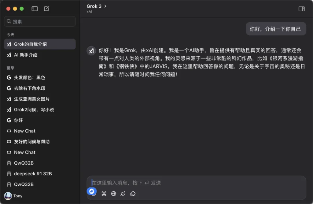
Task: Click the 今天 section header
Action: tap(10, 35)
